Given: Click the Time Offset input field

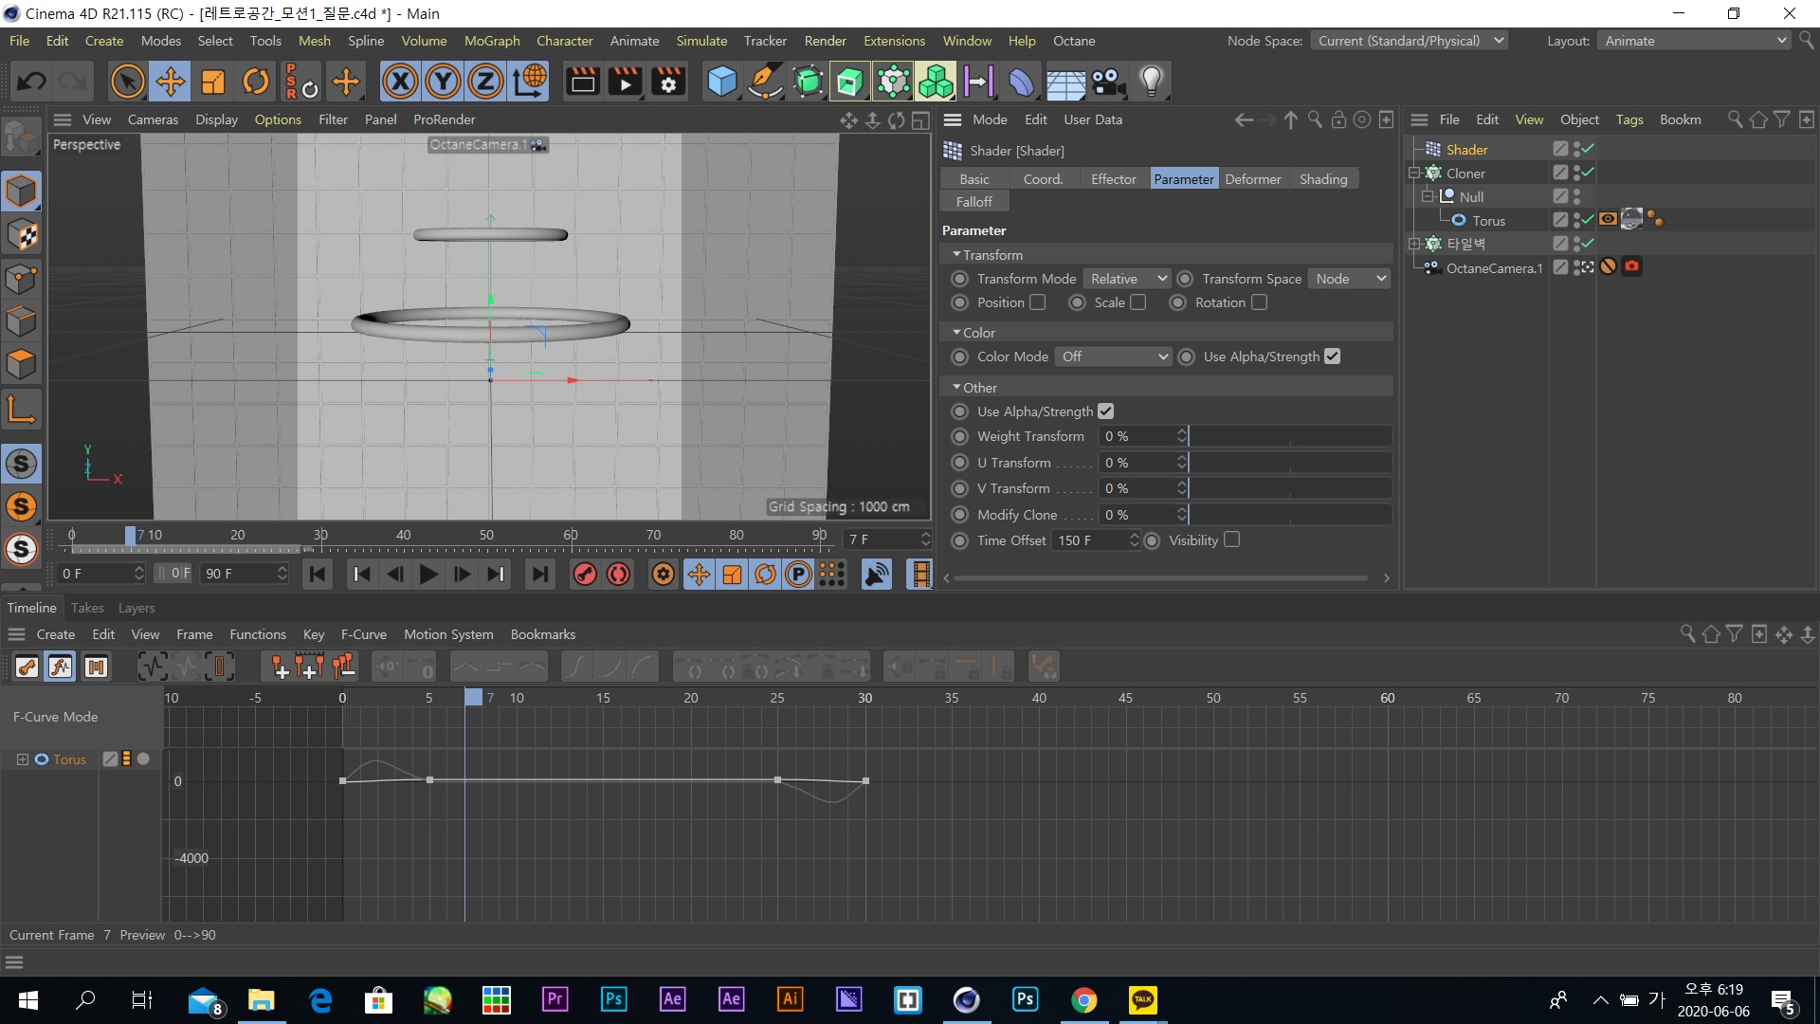Looking at the screenshot, I should pos(1090,540).
